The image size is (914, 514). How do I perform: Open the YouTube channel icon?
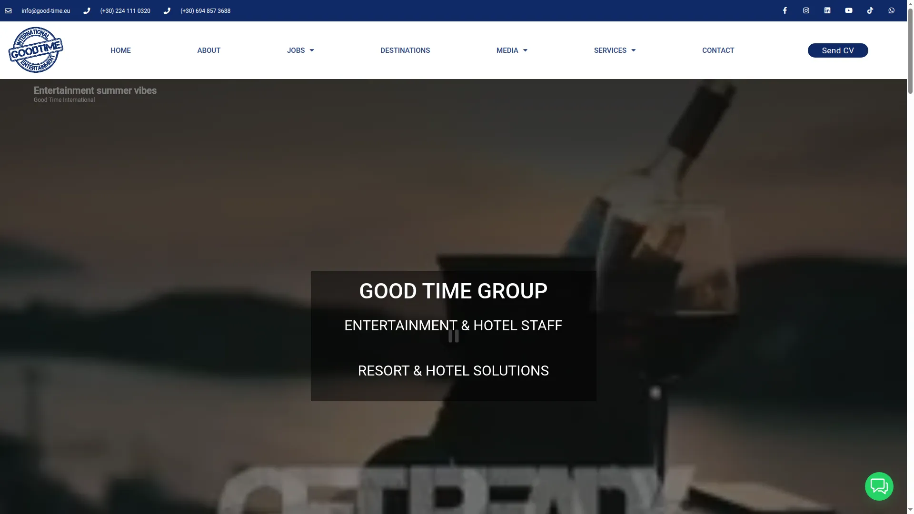[x=849, y=10]
